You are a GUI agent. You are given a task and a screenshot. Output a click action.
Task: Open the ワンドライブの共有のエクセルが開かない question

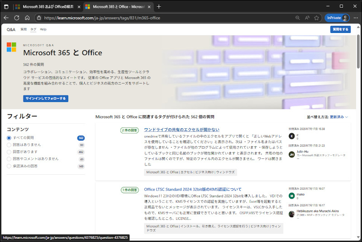pos(181,130)
